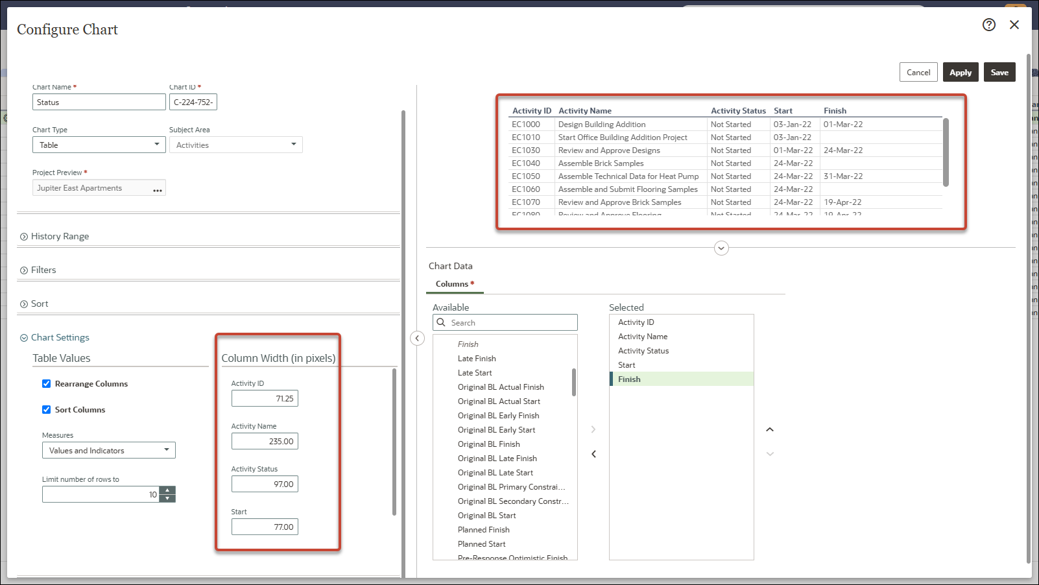Collapse the Chart Settings section
Screen dimensions: 1039x585
tap(55, 337)
